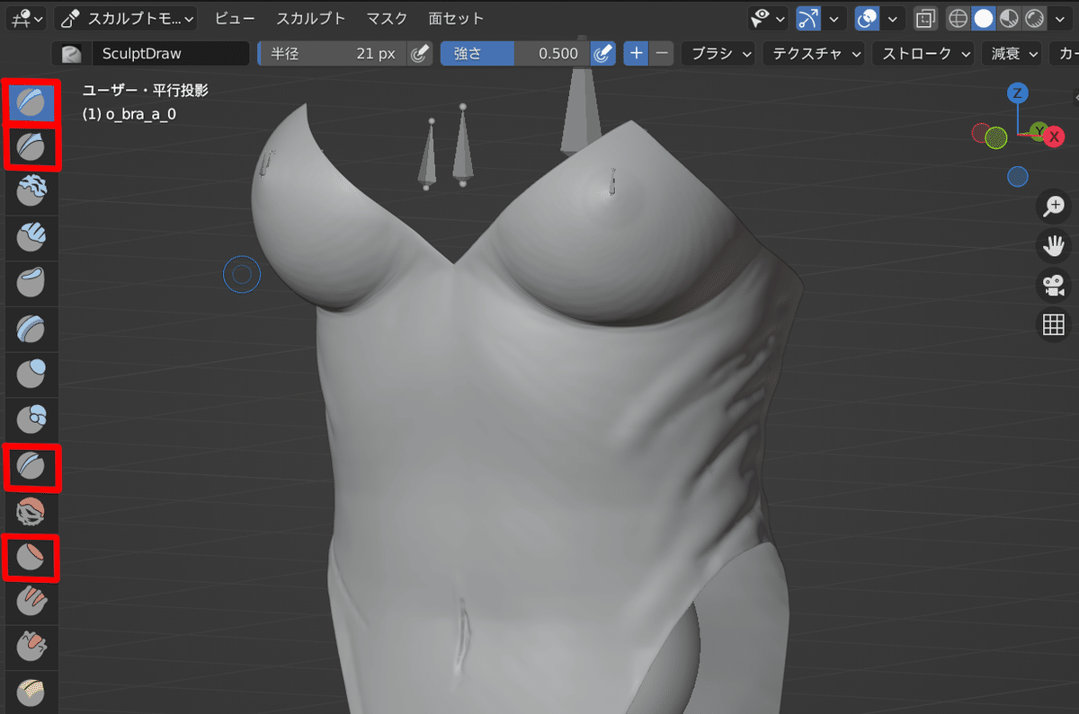Switch perspective/orthographic with the grid icon
The width and height of the screenshot is (1079, 714).
[x=1053, y=324]
